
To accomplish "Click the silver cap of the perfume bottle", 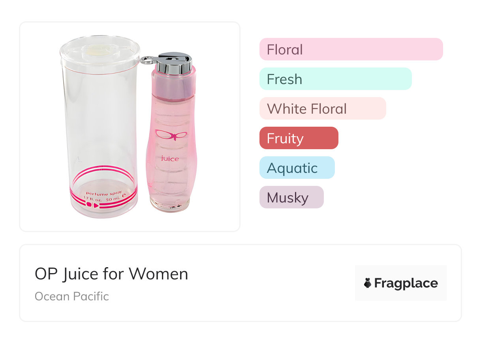I will 175,63.
